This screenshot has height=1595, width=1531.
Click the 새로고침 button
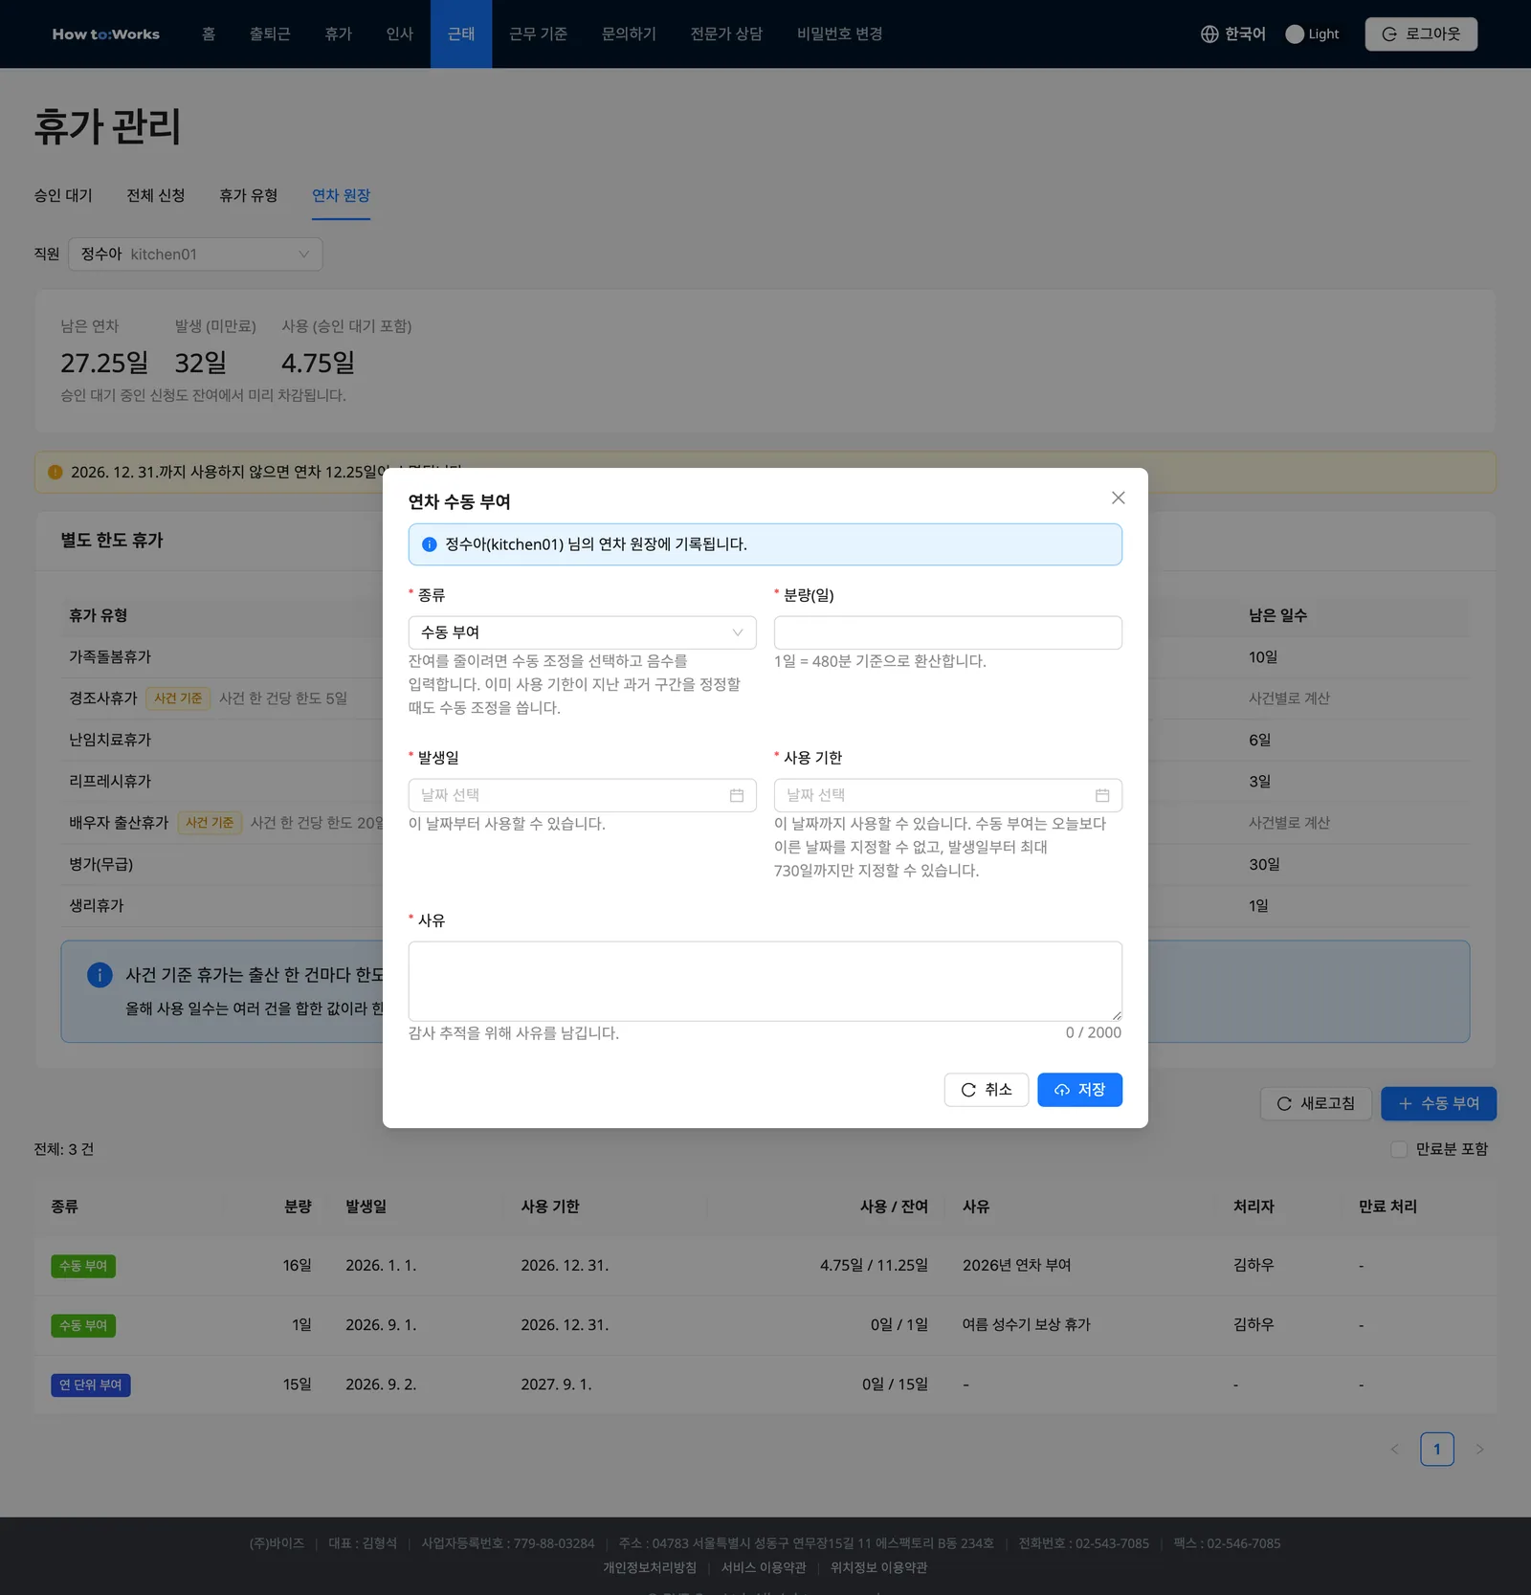(x=1316, y=1103)
